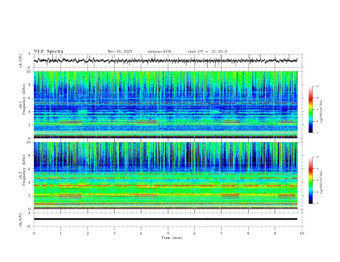Viewport: 340px width, 262px height.
Task: Select the 0 minute tick on time axis
Action: click(34, 233)
